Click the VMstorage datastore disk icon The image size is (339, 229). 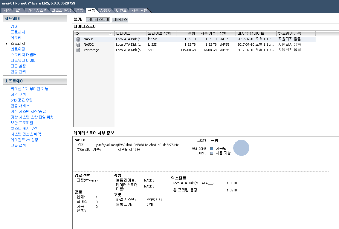[78, 50]
